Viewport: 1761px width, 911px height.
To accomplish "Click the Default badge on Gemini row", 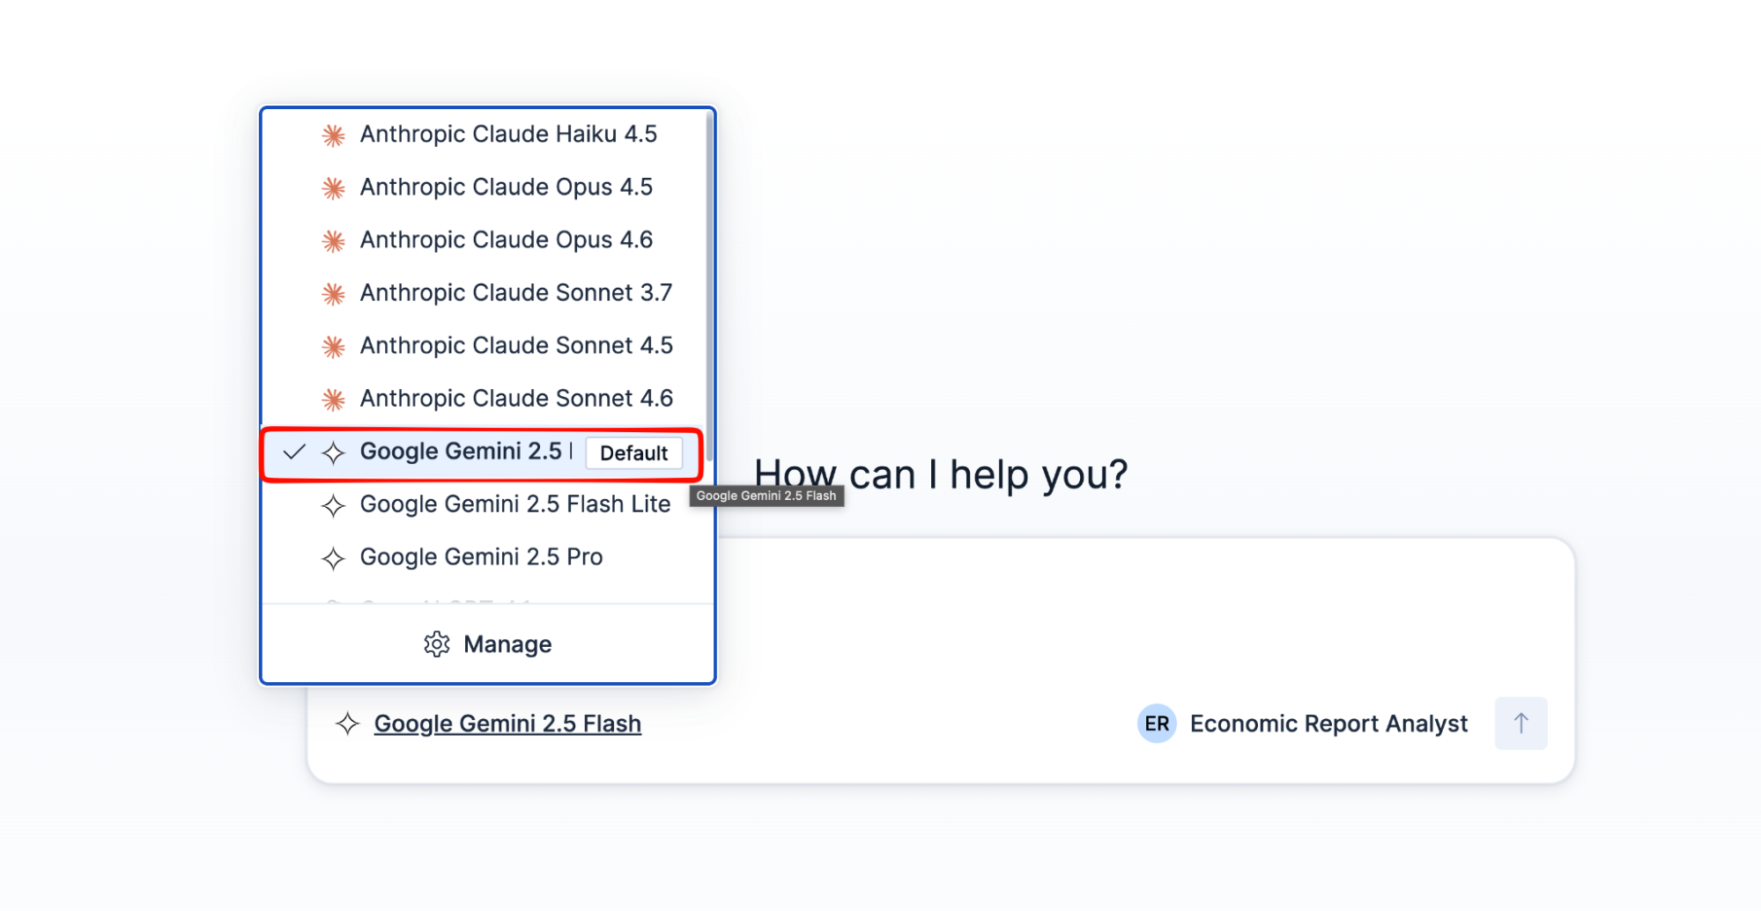I will [634, 453].
